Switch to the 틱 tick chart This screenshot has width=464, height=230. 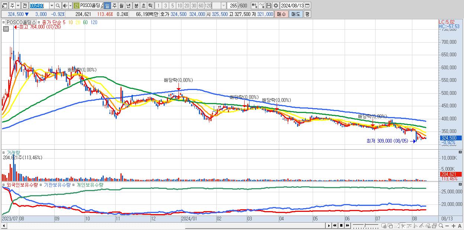[x=150, y=6]
